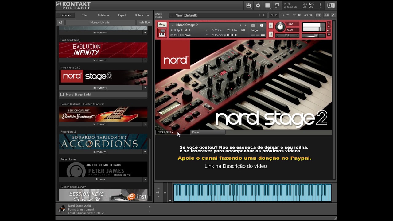
Task: Show rack page 01-16
Action: pyautogui.click(x=274, y=15)
